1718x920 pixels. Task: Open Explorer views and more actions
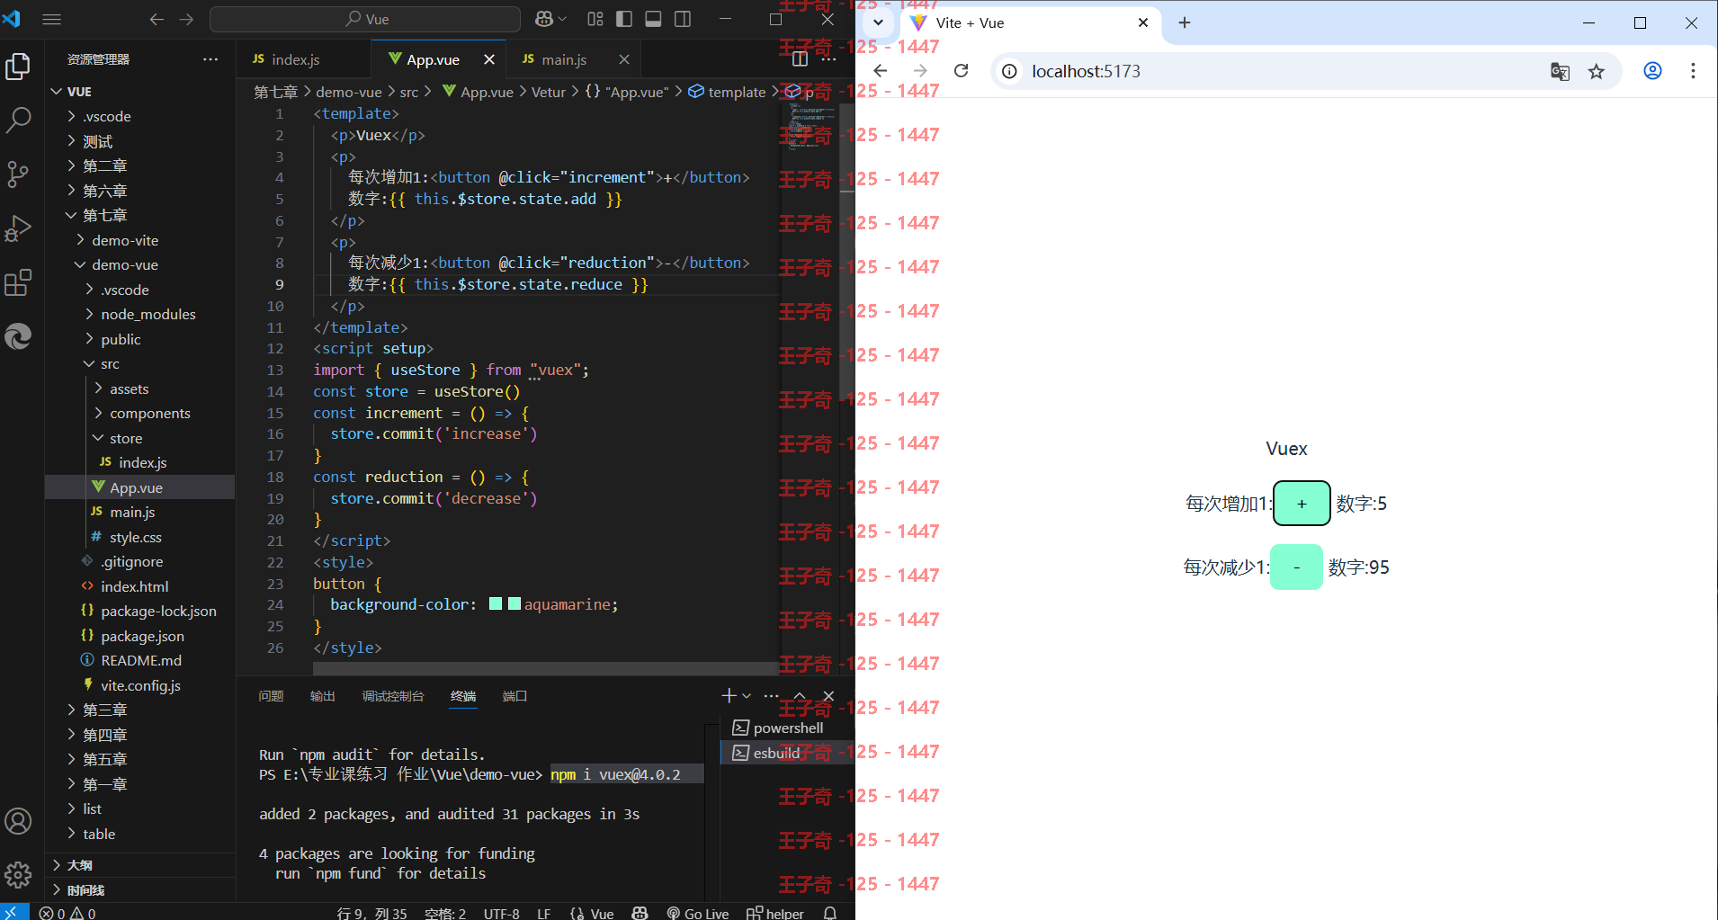coord(210,59)
